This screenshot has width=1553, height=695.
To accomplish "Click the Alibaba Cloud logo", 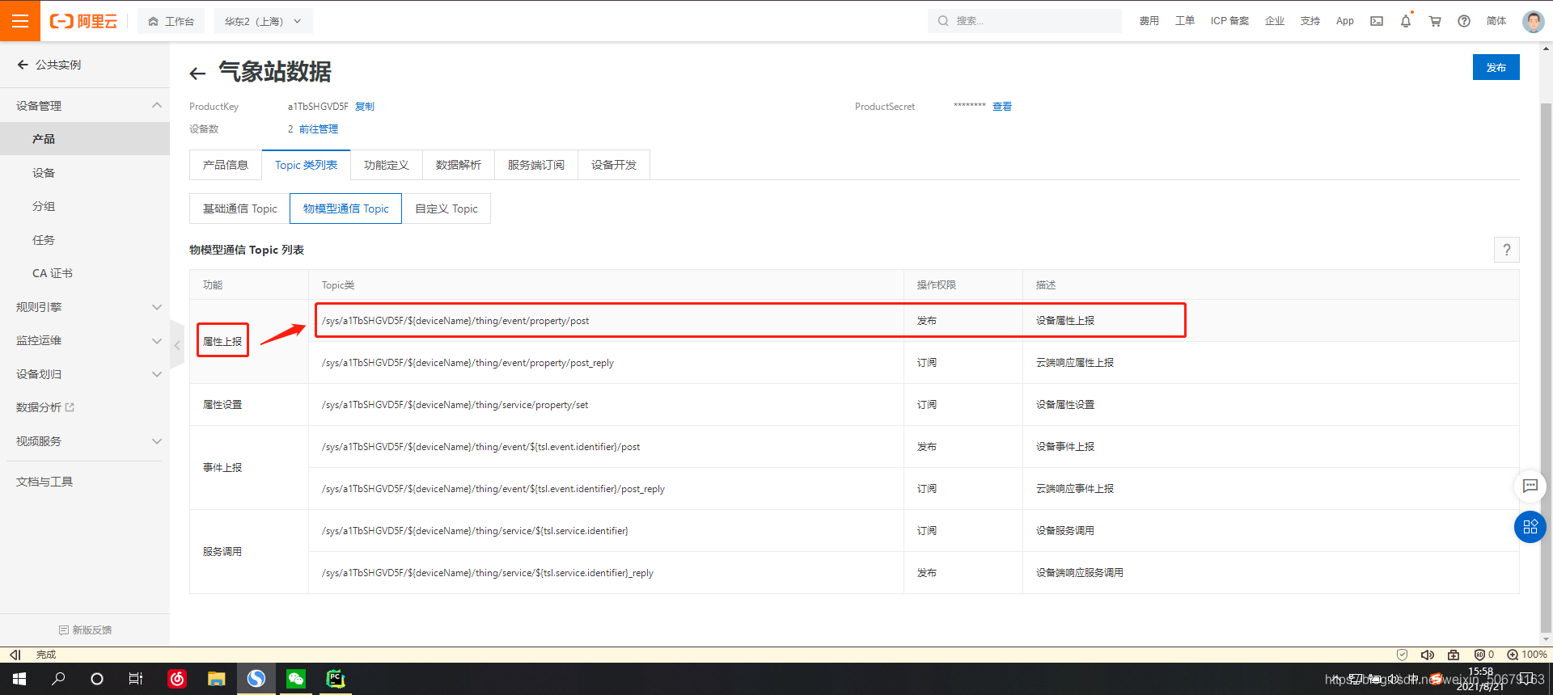I will (x=83, y=21).
